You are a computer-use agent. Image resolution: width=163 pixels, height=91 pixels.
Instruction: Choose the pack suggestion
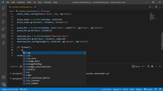point(54,56)
